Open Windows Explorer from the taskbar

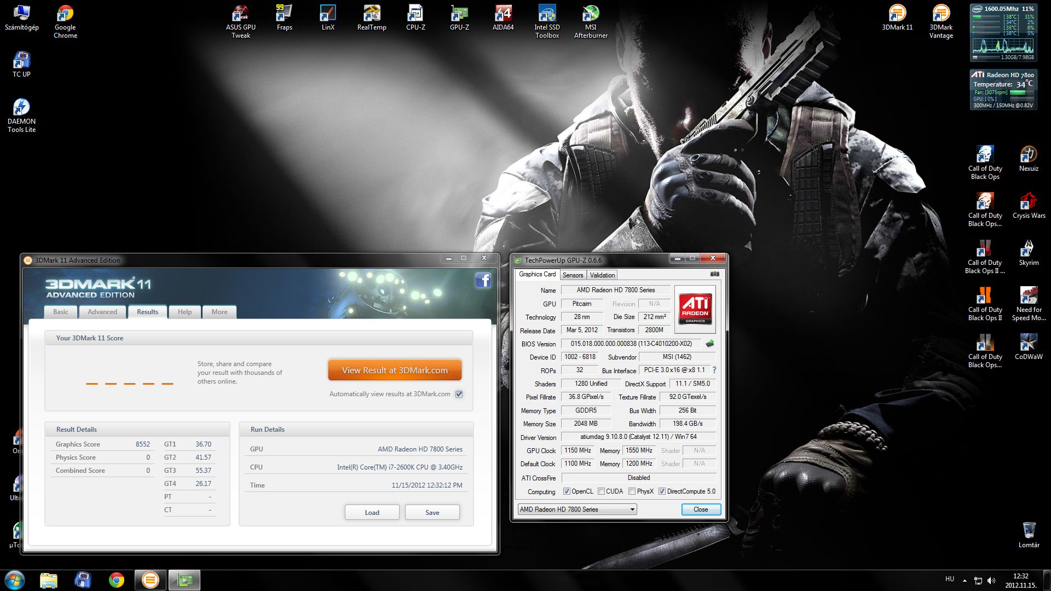49,580
